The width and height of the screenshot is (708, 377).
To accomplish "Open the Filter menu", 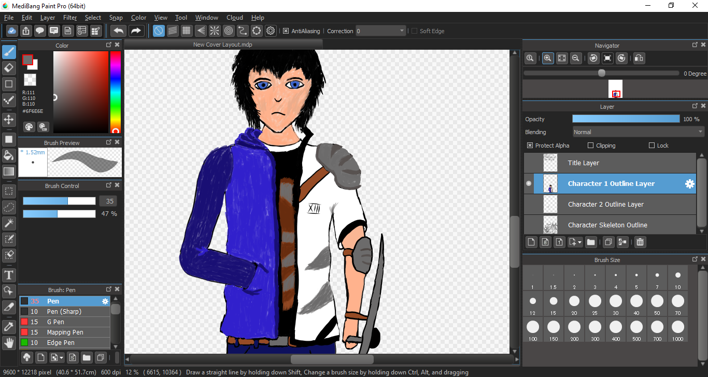I will [x=70, y=18].
